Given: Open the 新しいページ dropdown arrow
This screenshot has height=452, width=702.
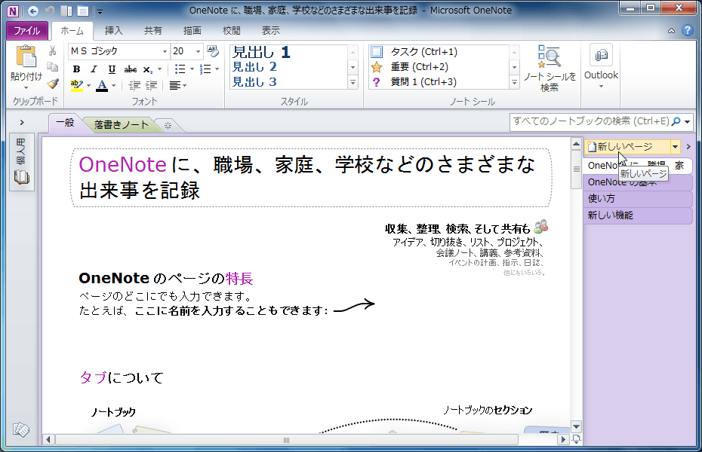Looking at the screenshot, I should 675,146.
